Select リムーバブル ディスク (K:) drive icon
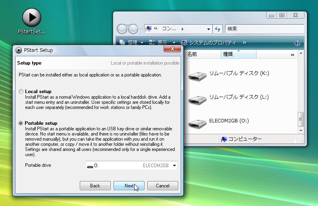The height and width of the screenshot is (206, 318). pos(197,76)
